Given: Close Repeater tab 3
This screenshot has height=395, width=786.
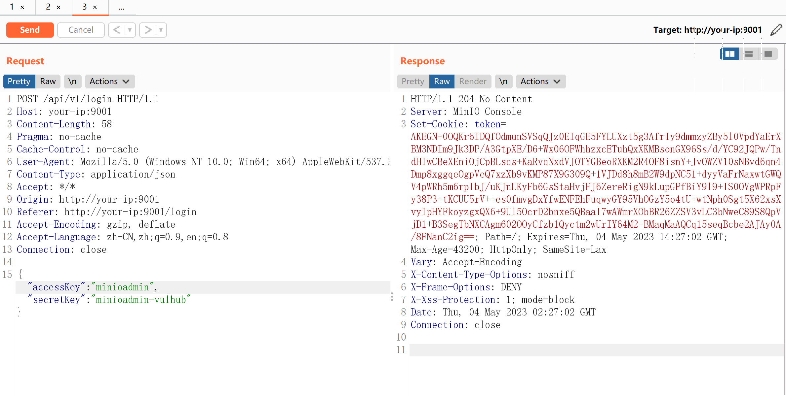Looking at the screenshot, I should pyautogui.click(x=95, y=7).
